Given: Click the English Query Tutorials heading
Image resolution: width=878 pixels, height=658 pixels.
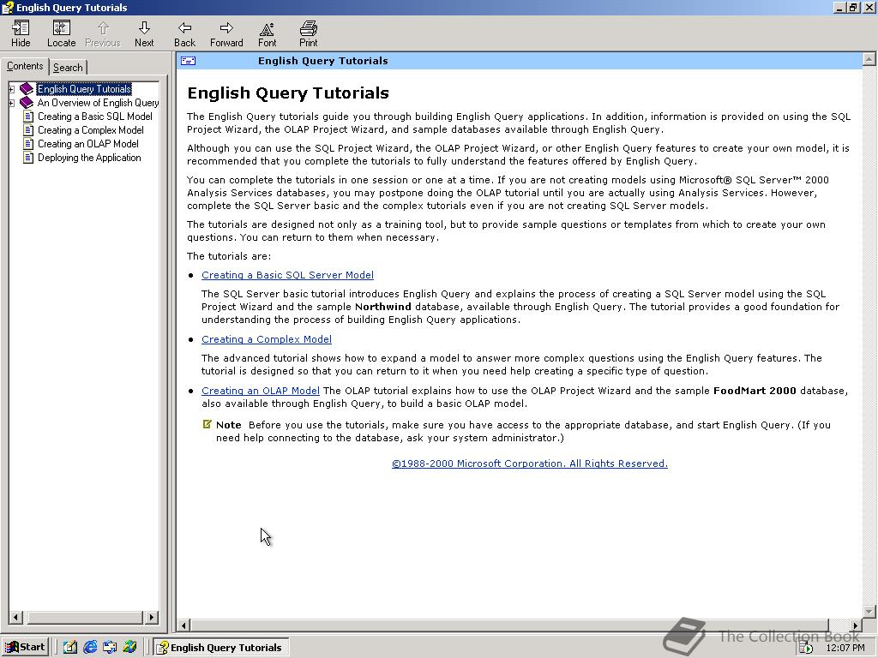Looking at the screenshot, I should (x=288, y=93).
